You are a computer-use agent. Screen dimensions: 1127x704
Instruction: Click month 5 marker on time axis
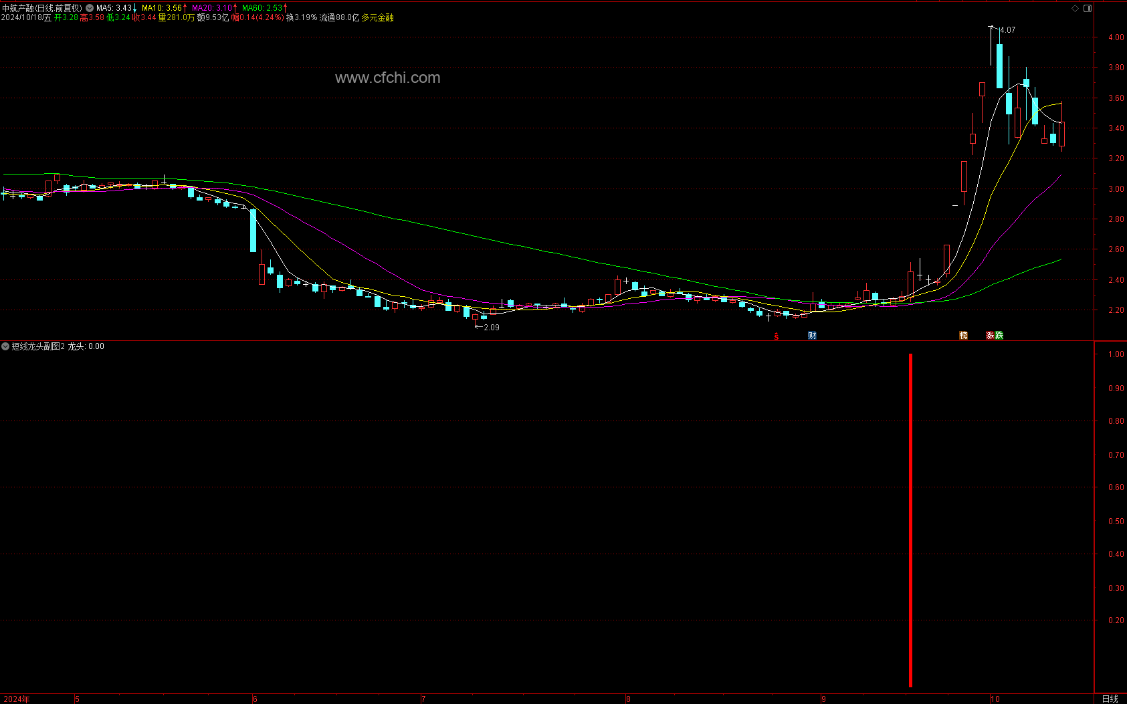(78, 699)
